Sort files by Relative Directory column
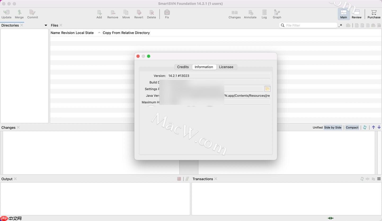Image resolution: width=382 pixels, height=221 pixels. click(x=135, y=33)
